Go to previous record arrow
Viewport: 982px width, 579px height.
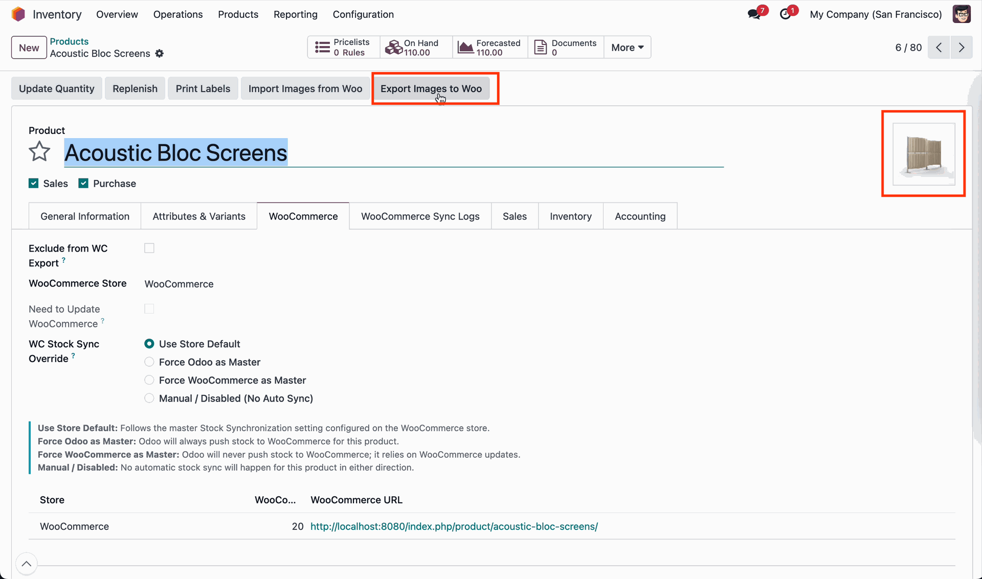pyautogui.click(x=939, y=48)
